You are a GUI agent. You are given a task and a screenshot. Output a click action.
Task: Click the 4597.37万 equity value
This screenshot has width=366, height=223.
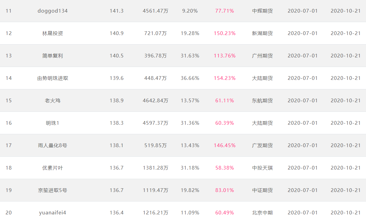(x=155, y=123)
